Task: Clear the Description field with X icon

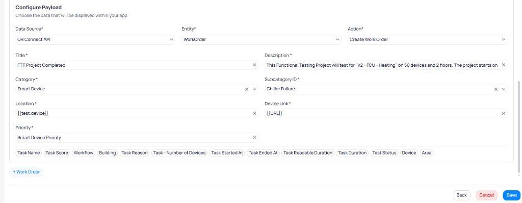Action: 503,65
